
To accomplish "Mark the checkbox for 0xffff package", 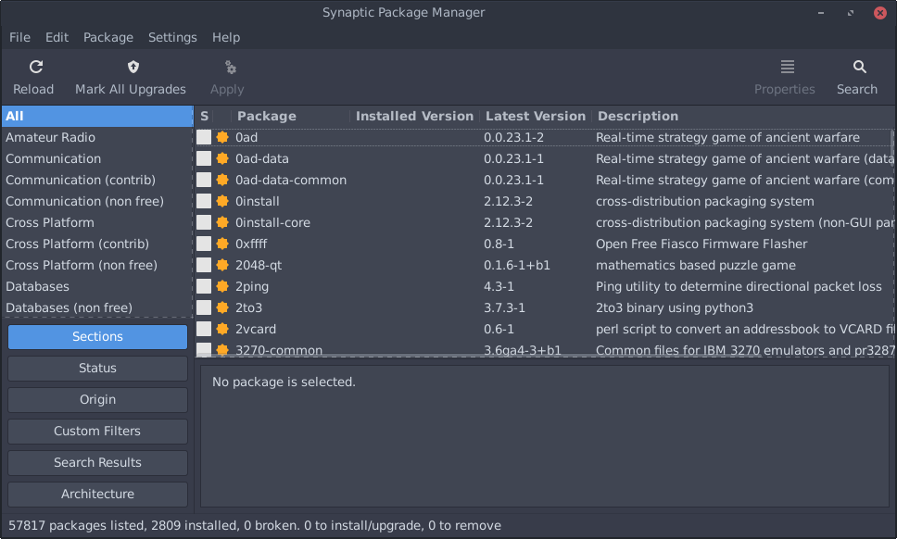I will tap(204, 244).
